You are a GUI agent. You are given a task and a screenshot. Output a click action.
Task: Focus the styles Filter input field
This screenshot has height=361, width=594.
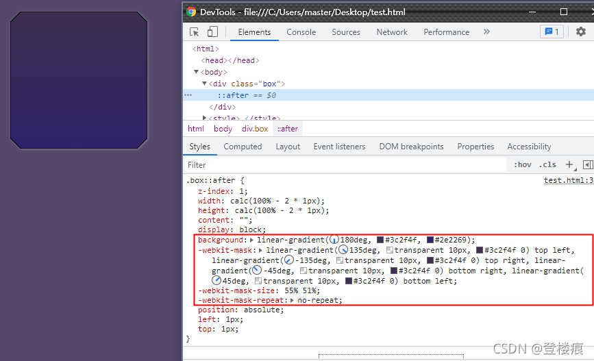coord(345,165)
